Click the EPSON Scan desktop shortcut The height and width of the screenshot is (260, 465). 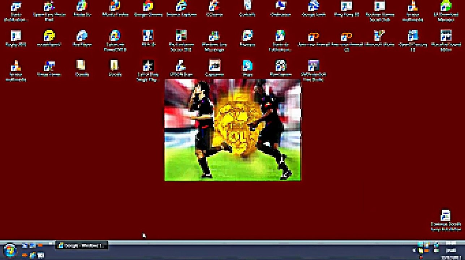click(x=181, y=69)
